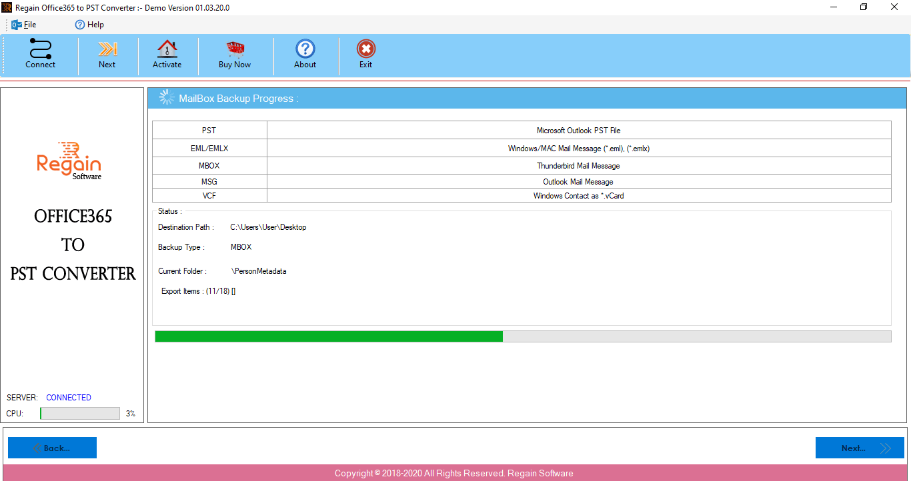The image size is (911, 481).
Task: Click the CPU usage bar
Action: click(x=80, y=414)
